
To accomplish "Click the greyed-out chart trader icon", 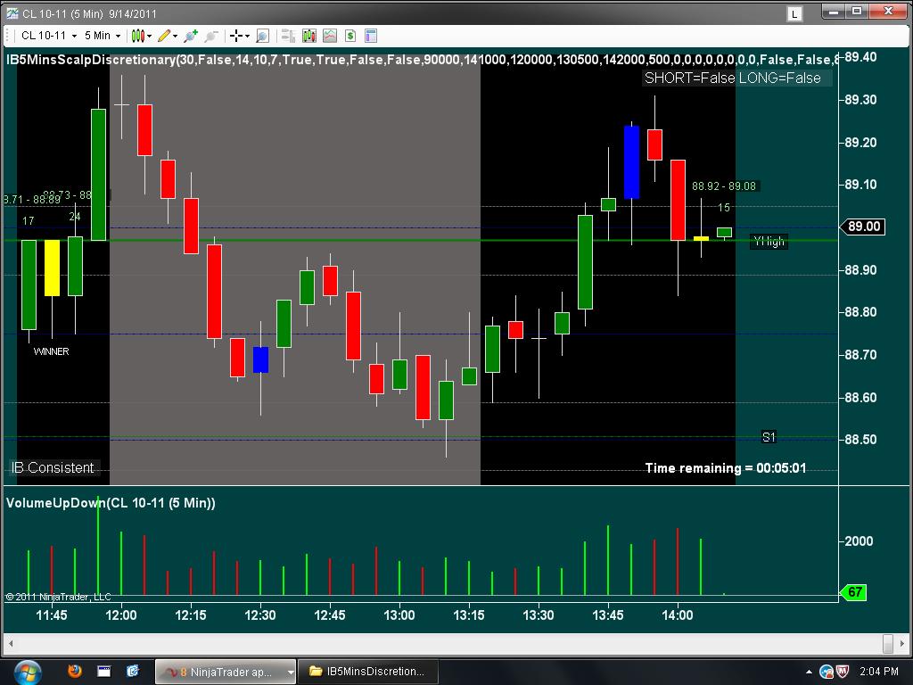I will tap(288, 36).
